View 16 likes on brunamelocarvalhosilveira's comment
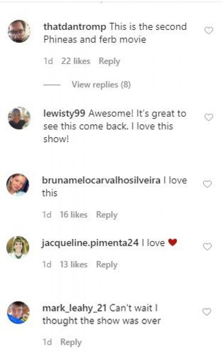This screenshot has height=352, width=223. [x=74, y=215]
